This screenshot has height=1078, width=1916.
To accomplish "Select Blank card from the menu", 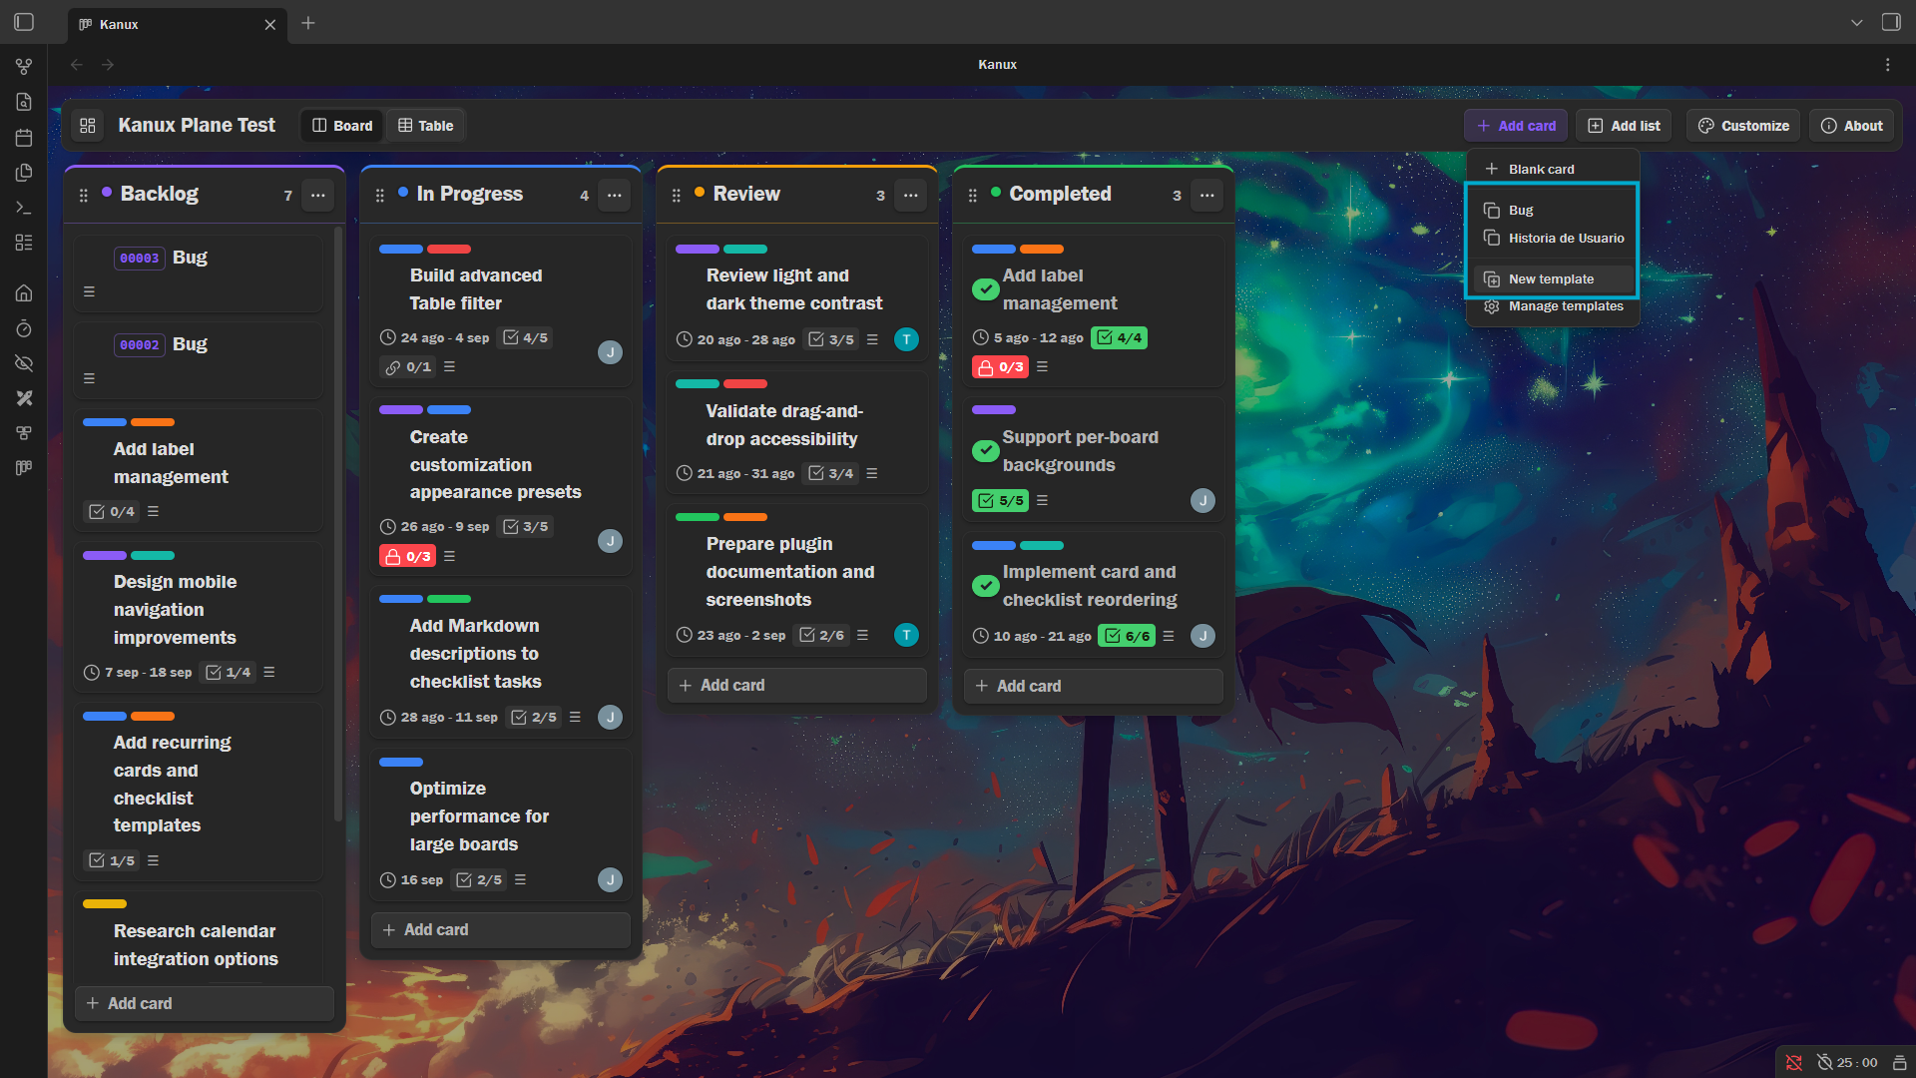I will 1552,170.
